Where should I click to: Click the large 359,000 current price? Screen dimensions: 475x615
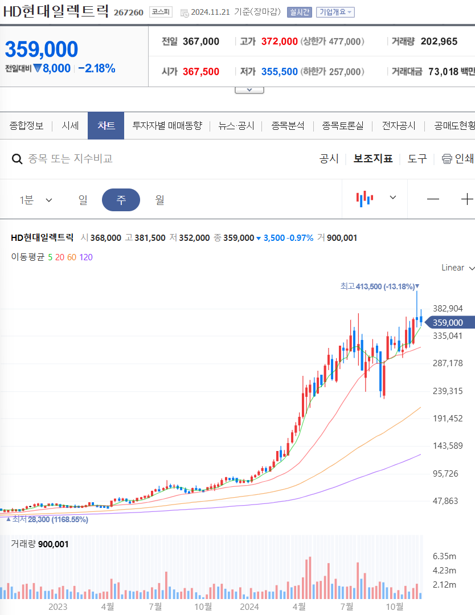pyautogui.click(x=42, y=50)
